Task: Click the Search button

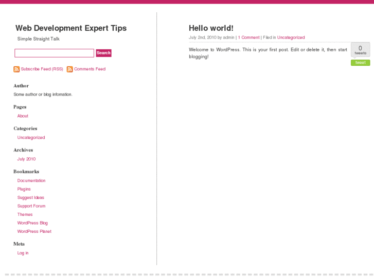Action: pos(103,53)
